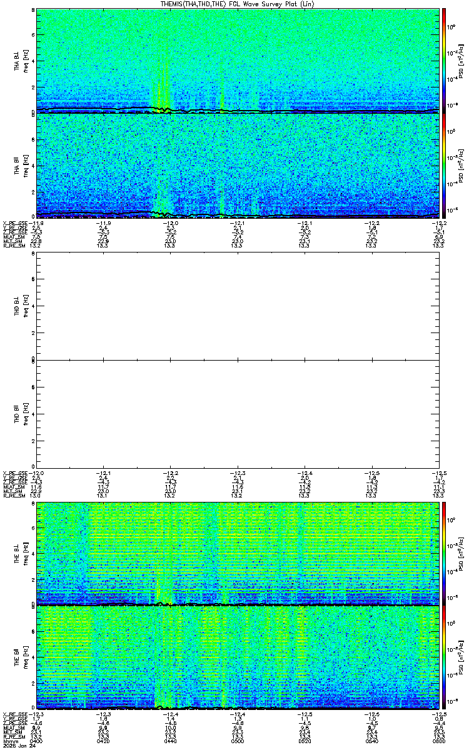Click the 0540 time tick label
This screenshot has width=469, height=750.
click(x=371, y=741)
